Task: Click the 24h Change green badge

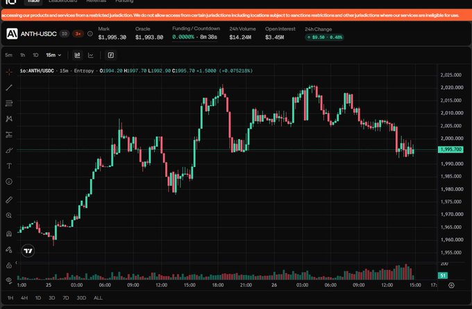Action: coord(324,37)
